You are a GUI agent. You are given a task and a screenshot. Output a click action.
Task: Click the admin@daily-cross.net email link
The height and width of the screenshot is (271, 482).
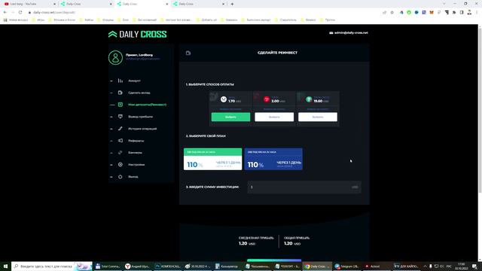351,33
